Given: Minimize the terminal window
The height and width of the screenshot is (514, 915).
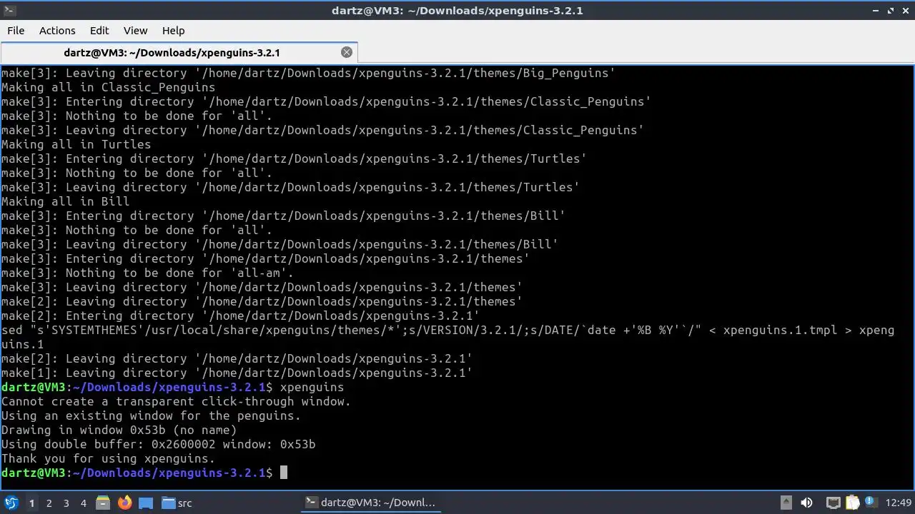Looking at the screenshot, I should 876,10.
